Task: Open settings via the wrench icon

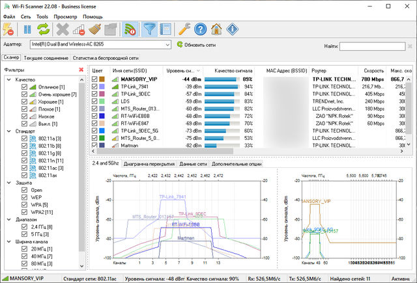Action: tap(184, 29)
